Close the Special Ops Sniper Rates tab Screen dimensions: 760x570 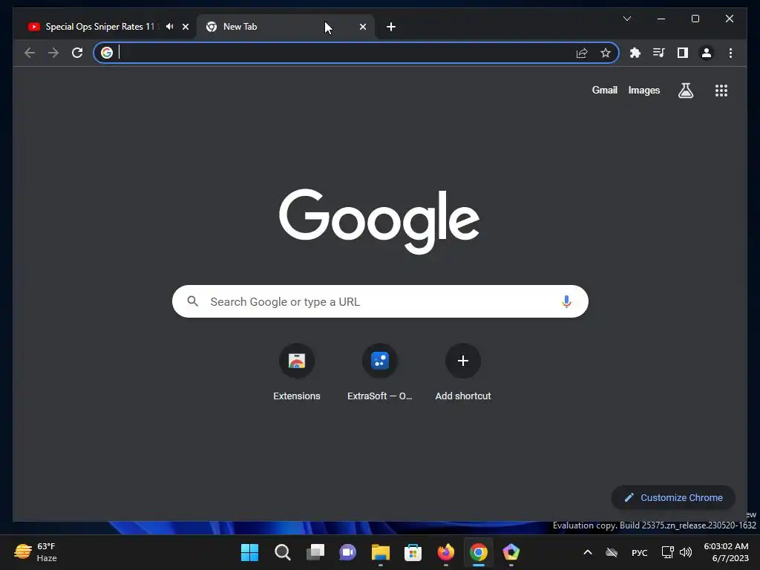[185, 27]
